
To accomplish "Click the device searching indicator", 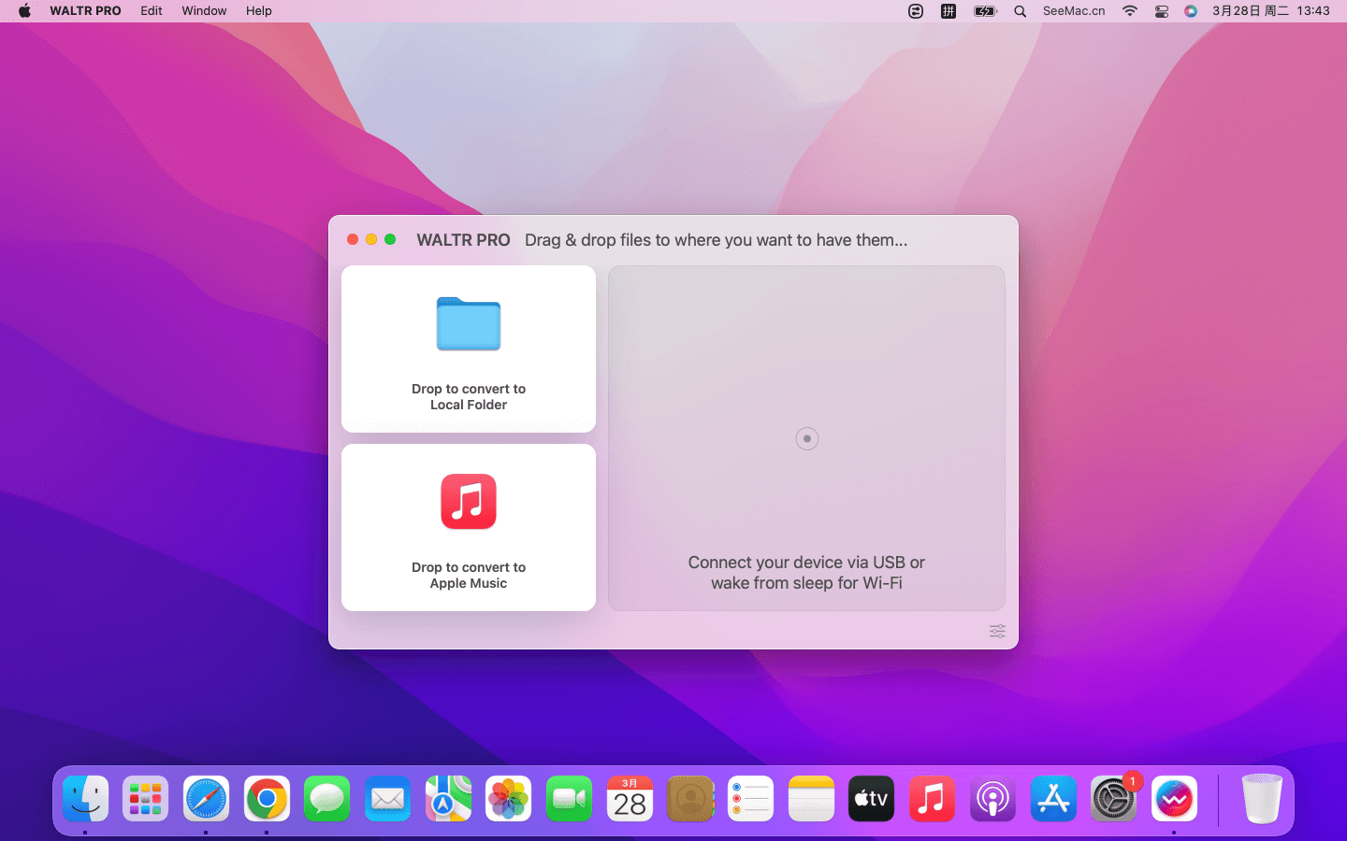I will pyautogui.click(x=806, y=439).
